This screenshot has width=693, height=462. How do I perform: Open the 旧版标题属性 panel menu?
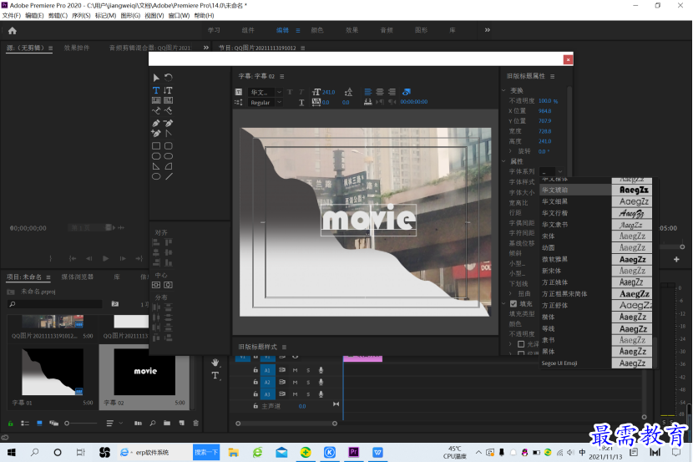coord(552,77)
